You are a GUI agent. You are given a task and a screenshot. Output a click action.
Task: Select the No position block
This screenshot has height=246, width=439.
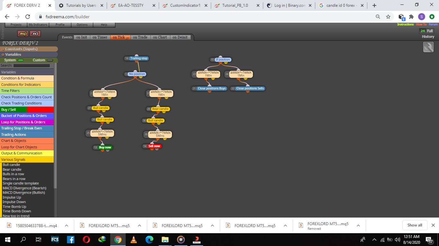click(137, 74)
